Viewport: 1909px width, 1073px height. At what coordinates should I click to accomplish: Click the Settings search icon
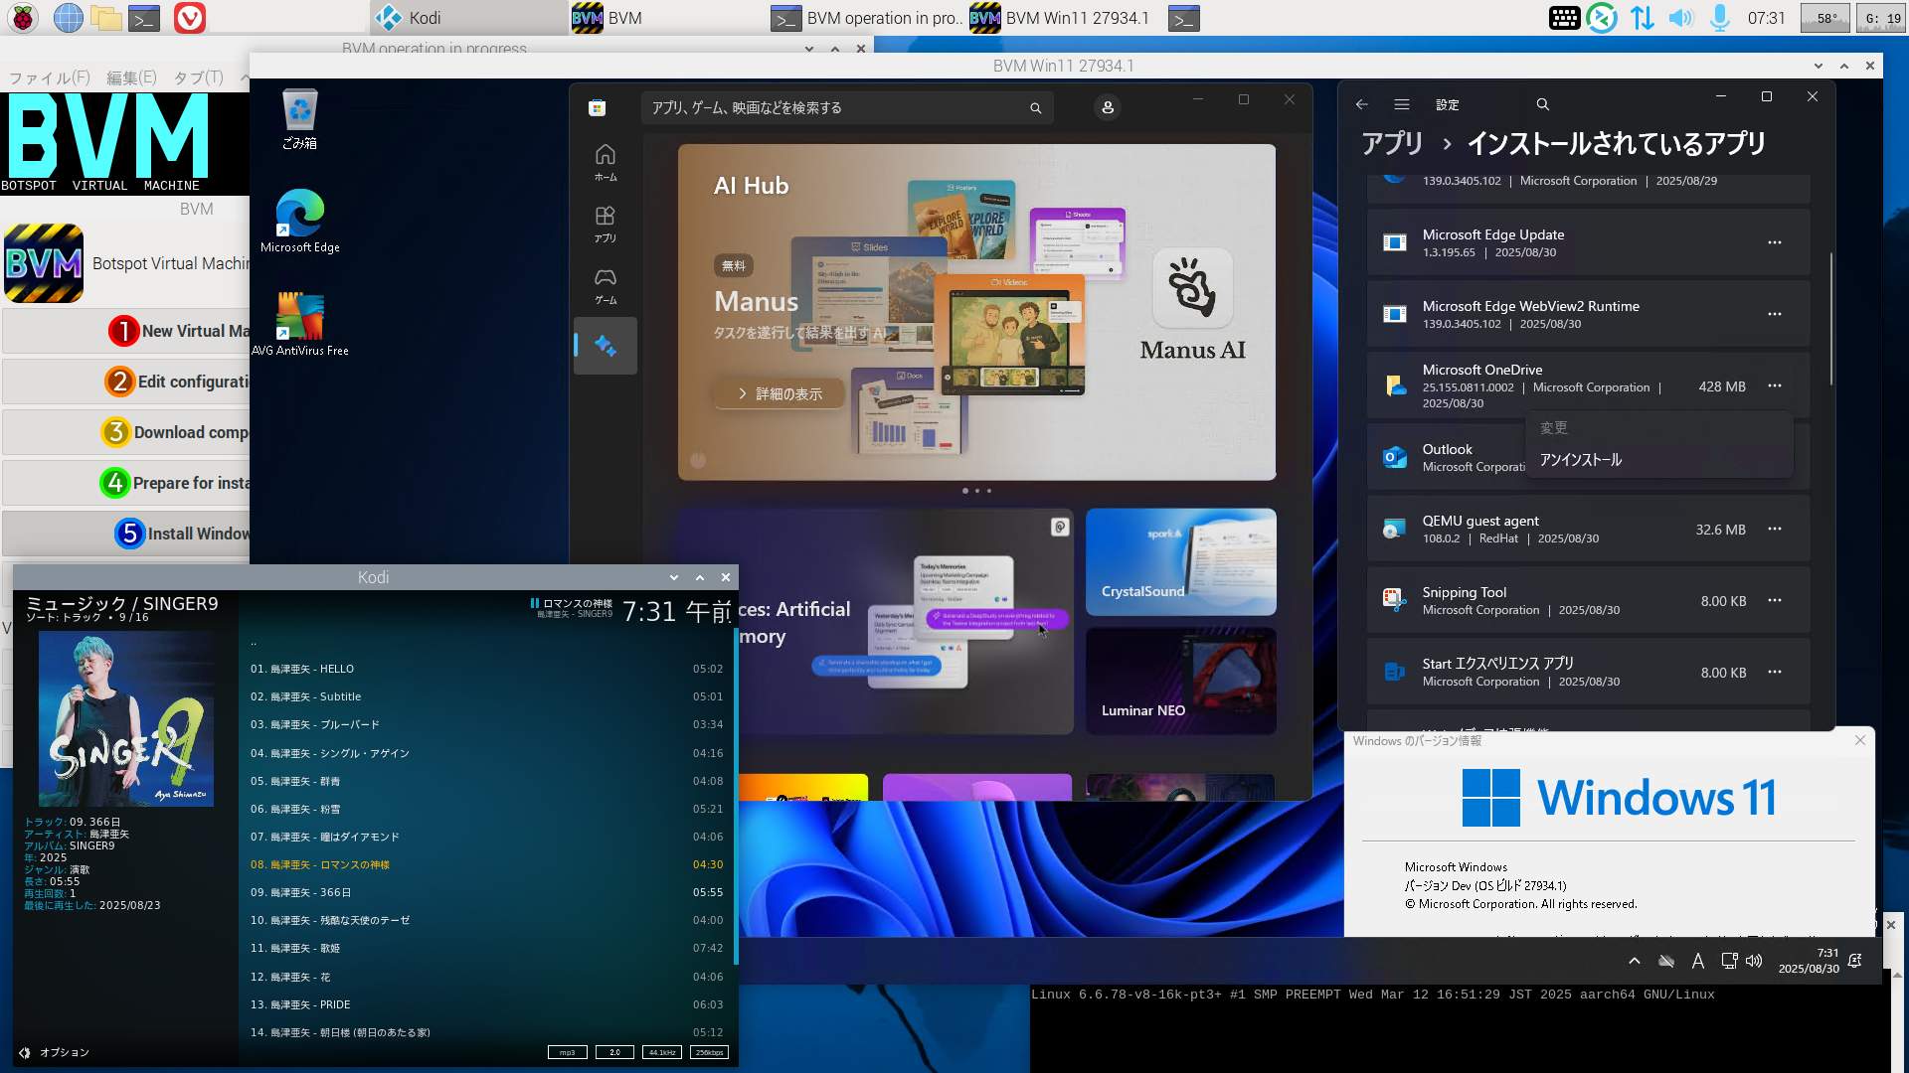pyautogui.click(x=1542, y=104)
